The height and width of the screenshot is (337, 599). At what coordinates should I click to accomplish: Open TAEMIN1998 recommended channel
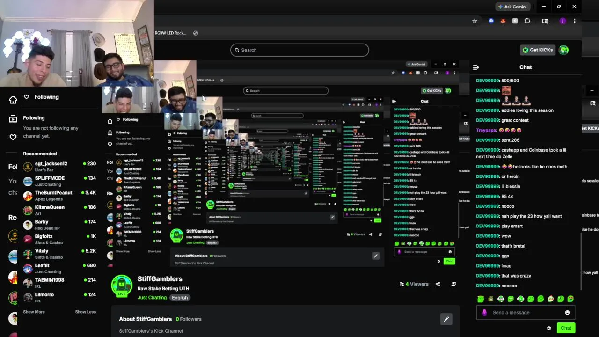(59, 283)
